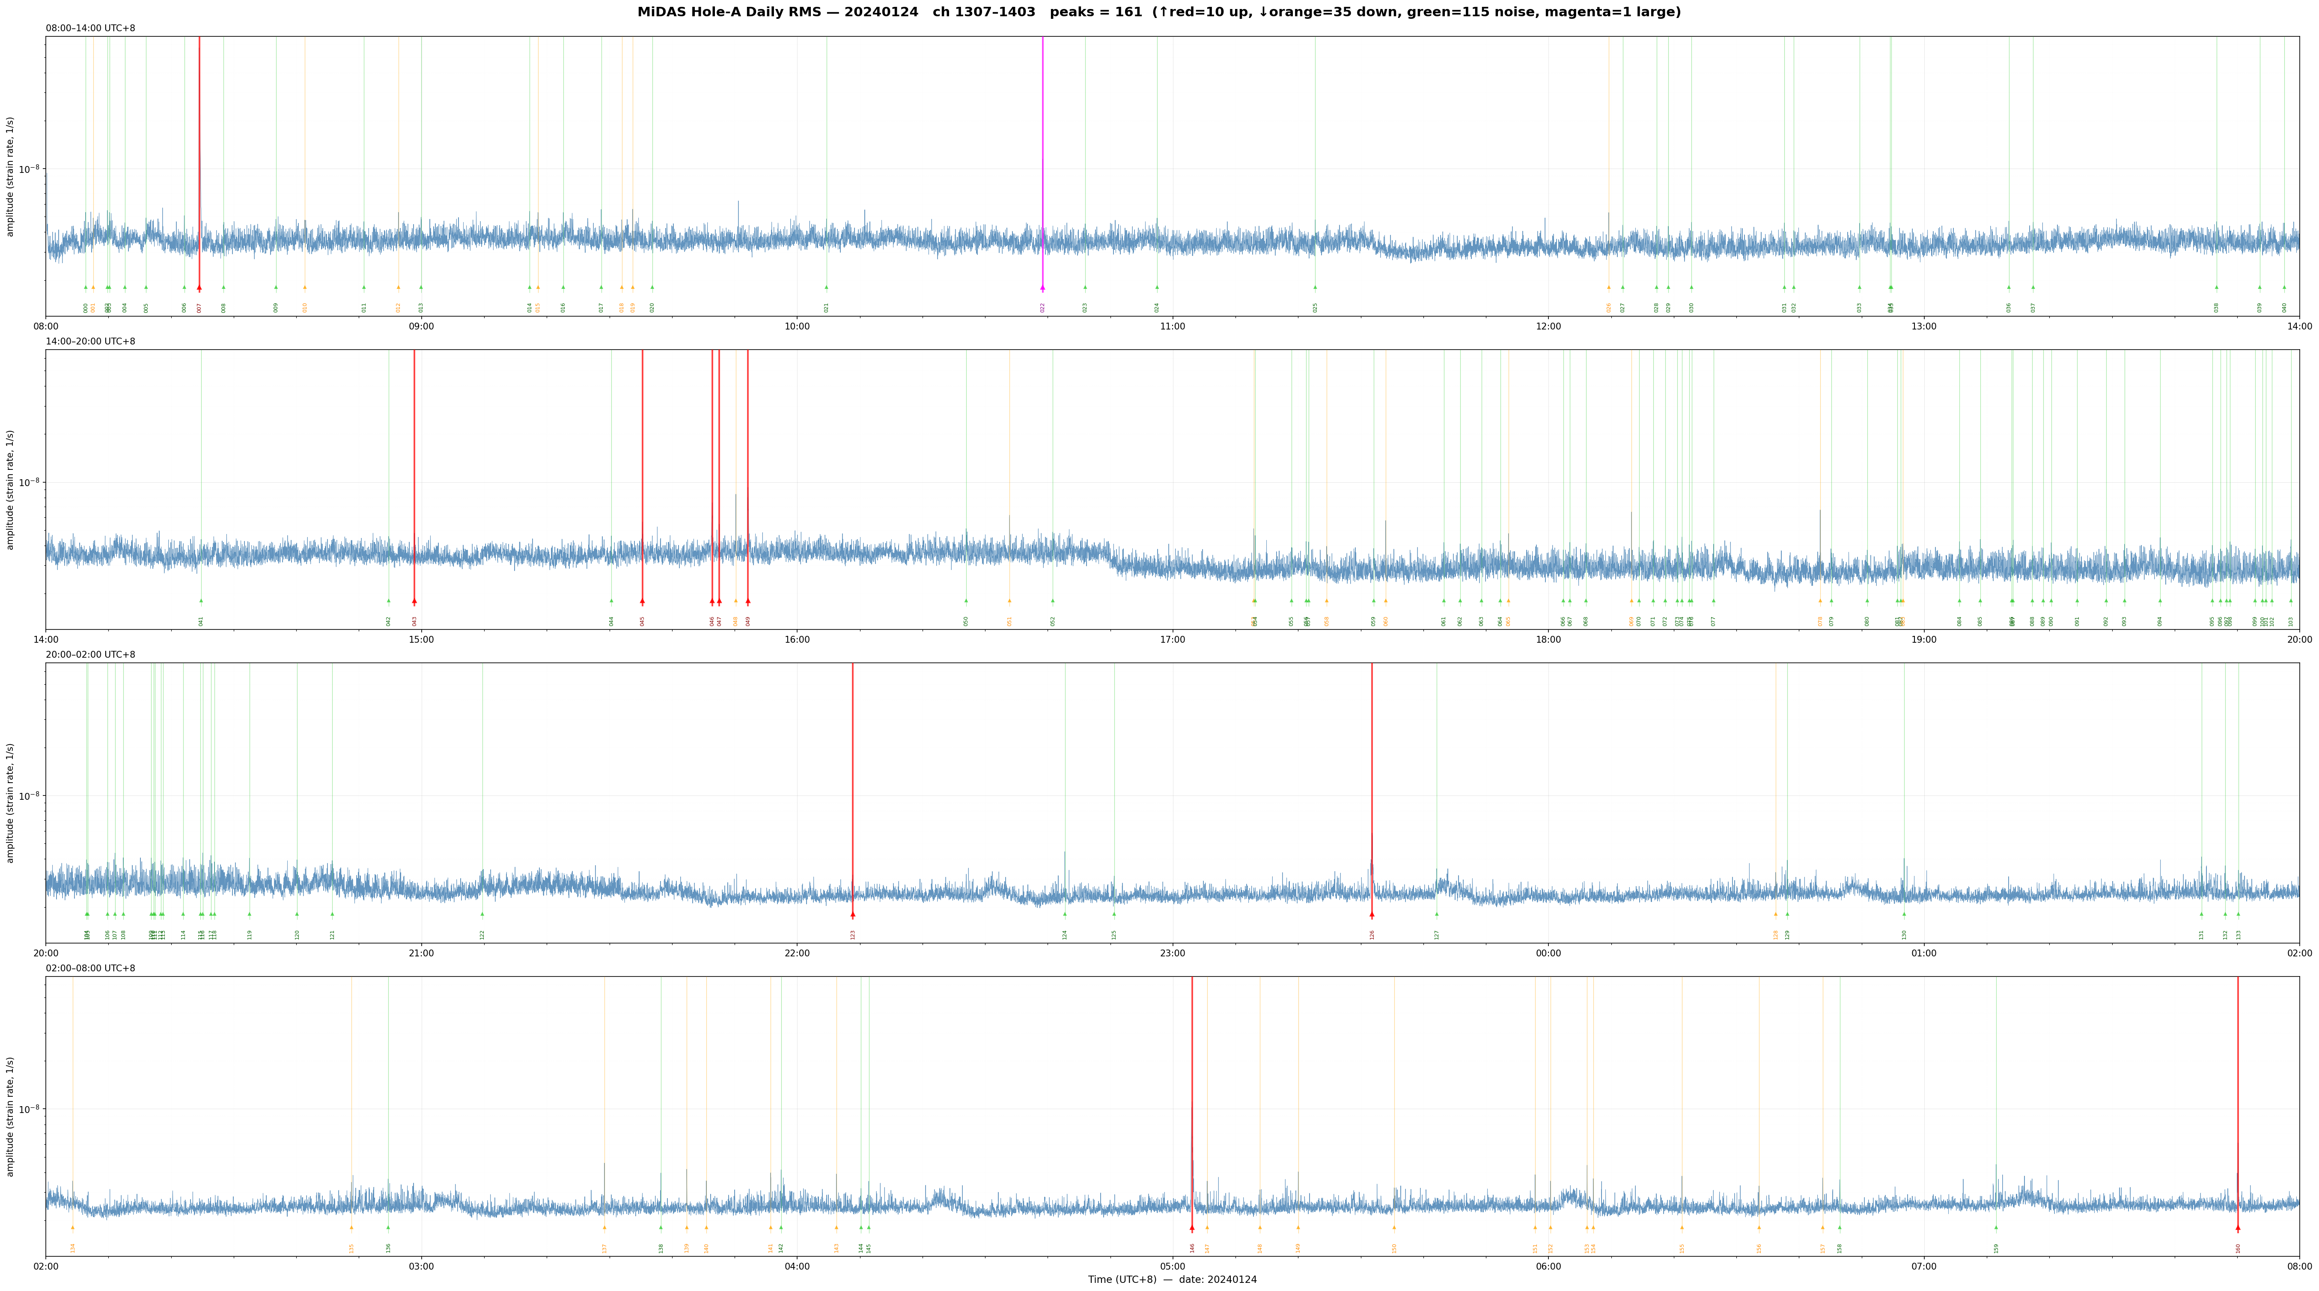Click the 02:00–08:00 UTC+8 panel title

click(x=91, y=968)
